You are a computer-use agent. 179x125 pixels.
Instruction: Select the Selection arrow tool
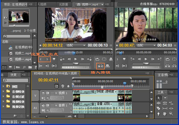point(159,98)
